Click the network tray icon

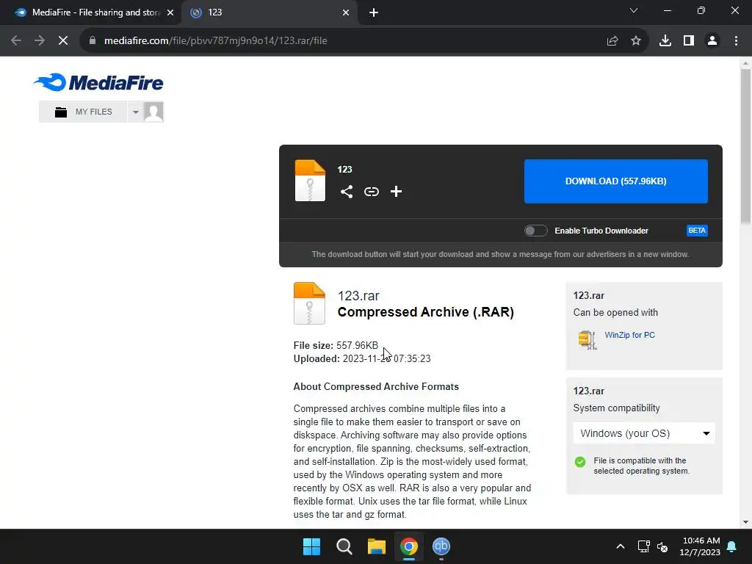tap(643, 546)
